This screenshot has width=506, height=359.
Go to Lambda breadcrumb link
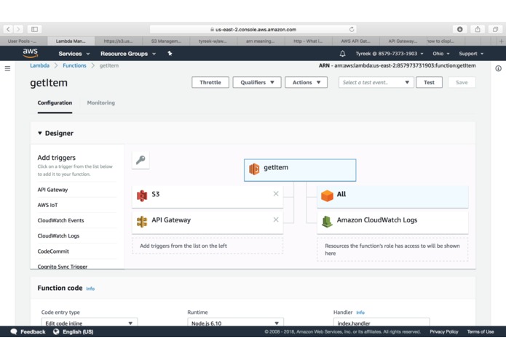click(x=40, y=65)
